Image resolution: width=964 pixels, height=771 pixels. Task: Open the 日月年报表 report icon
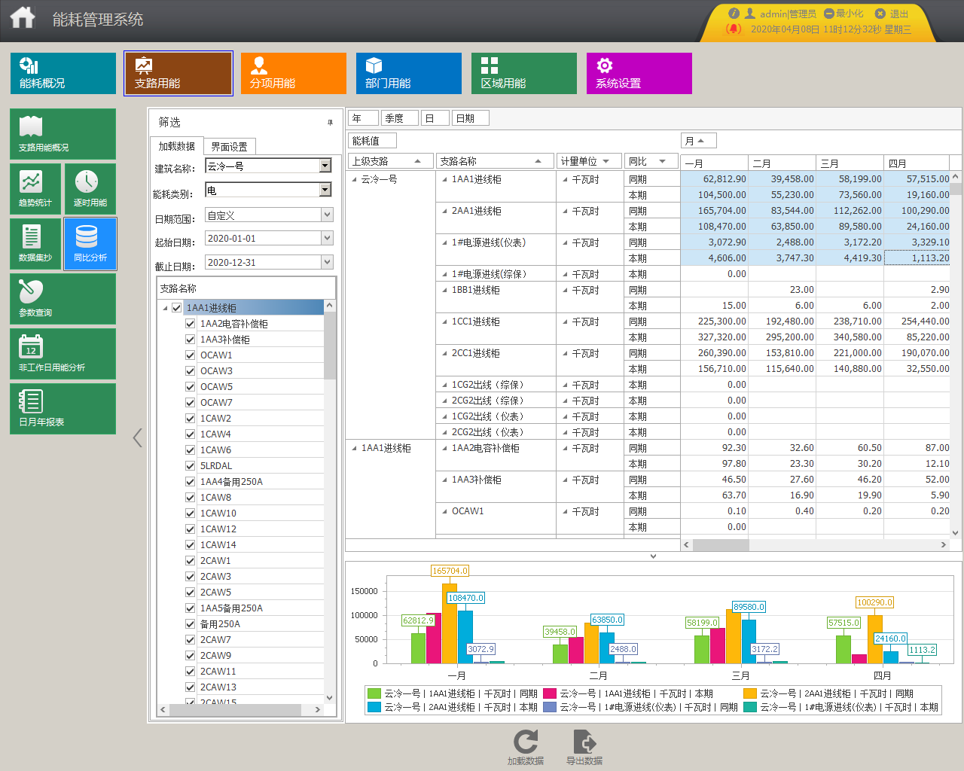click(63, 408)
